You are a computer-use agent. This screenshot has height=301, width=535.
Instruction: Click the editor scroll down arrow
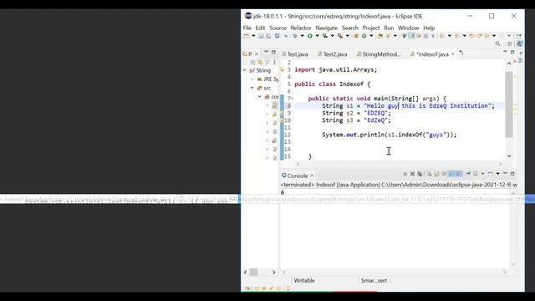509,156
